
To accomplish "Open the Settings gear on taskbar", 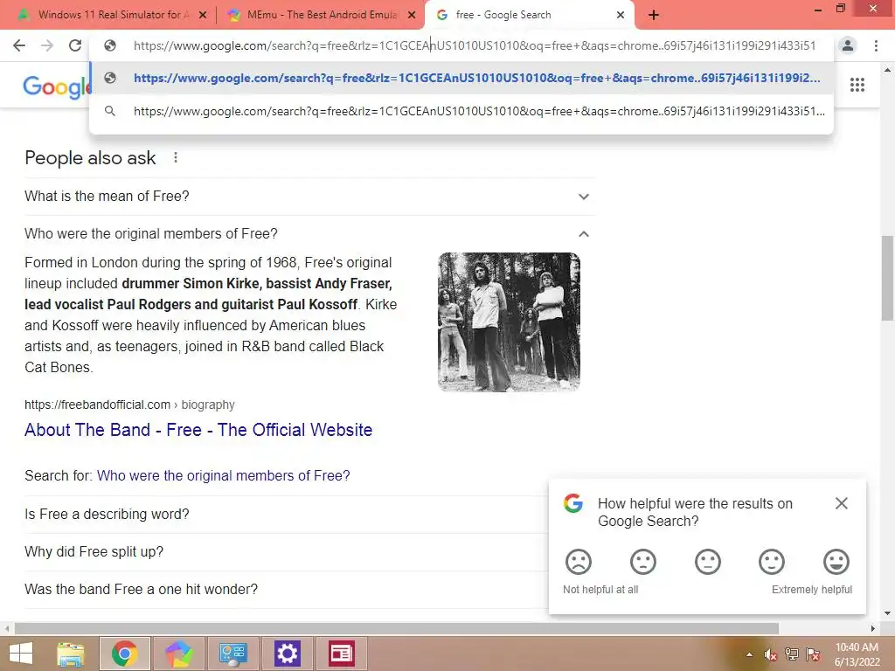I will click(x=287, y=654).
